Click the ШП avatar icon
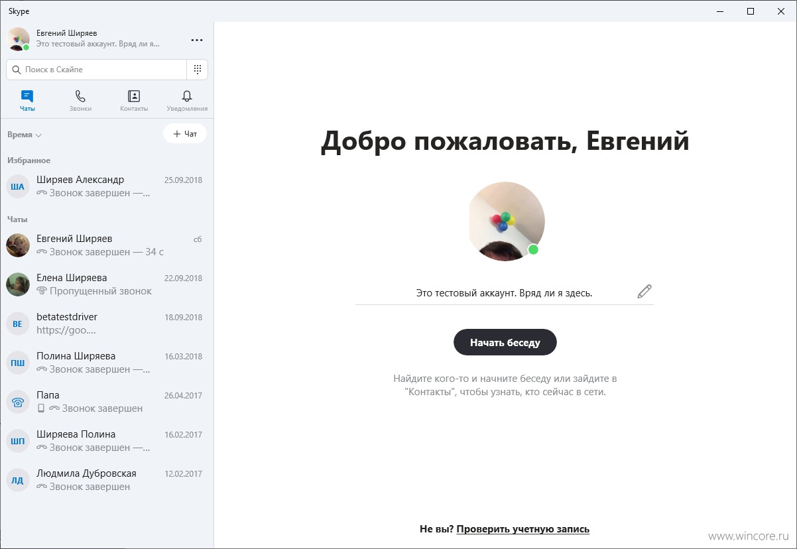797x549 pixels. [x=18, y=441]
